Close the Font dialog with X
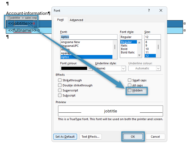Image resolution: width=187 pixels, height=143 pixels. coord(161,10)
